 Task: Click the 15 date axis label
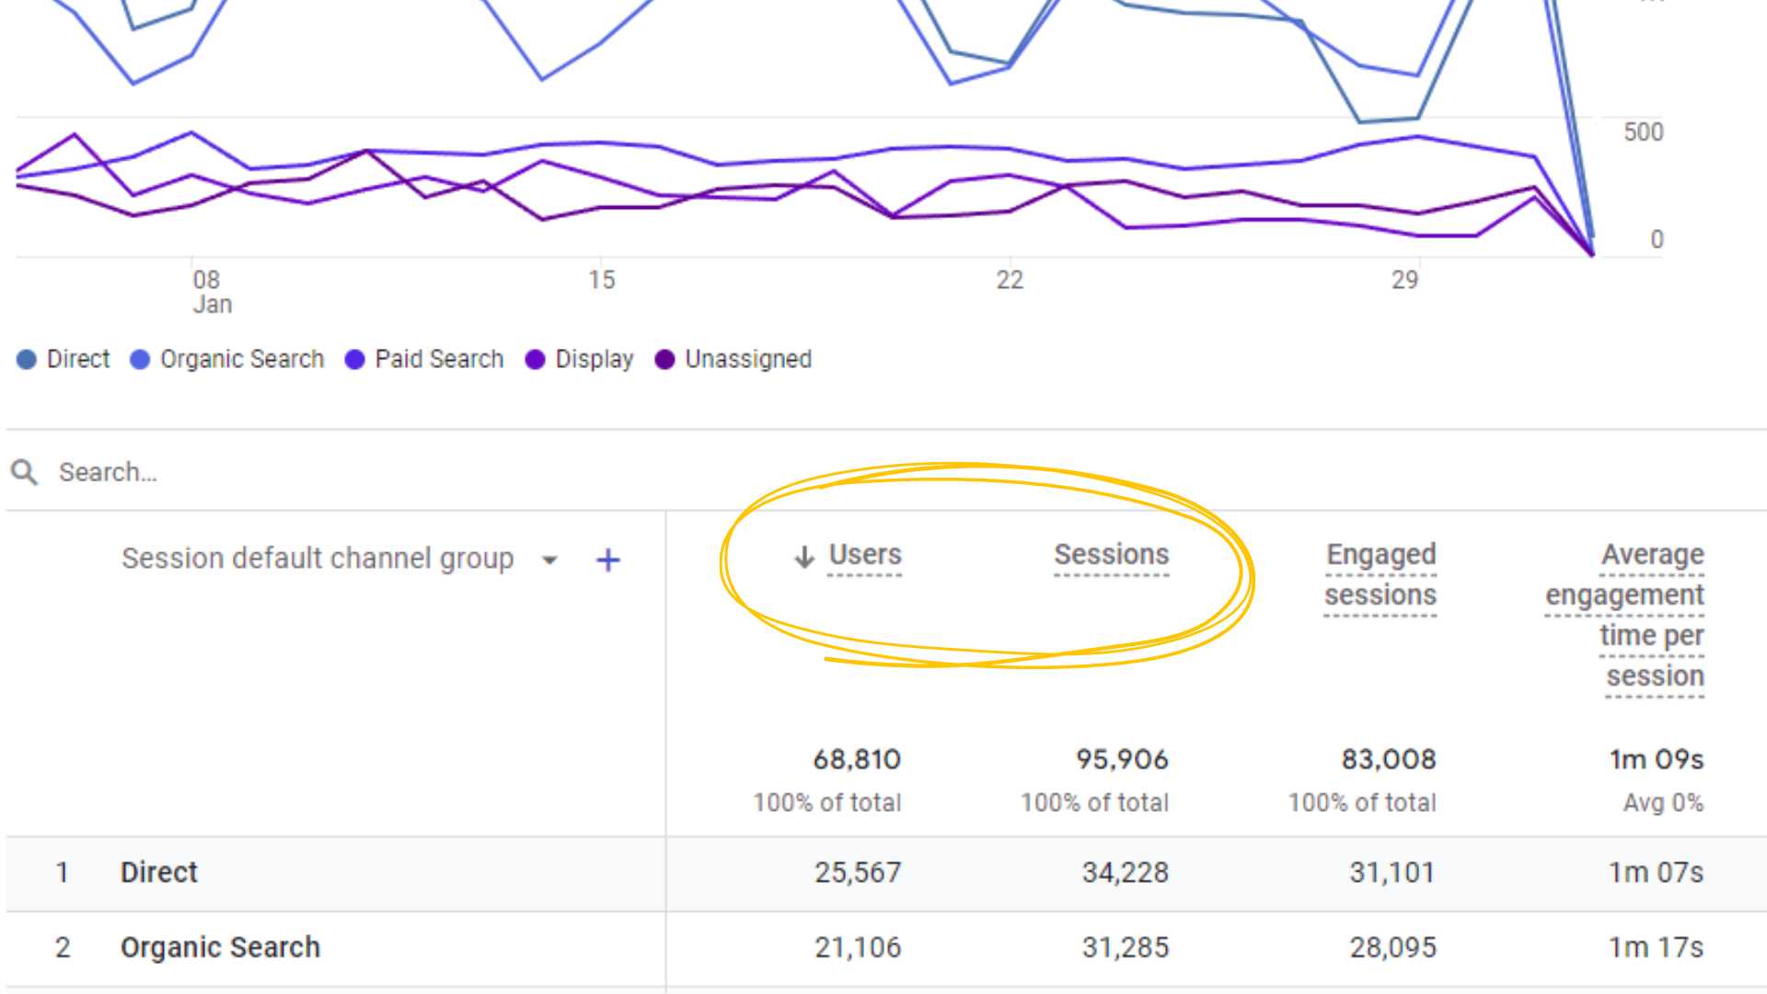pyautogui.click(x=601, y=280)
